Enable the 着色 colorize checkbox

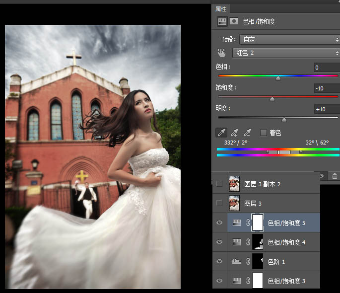[264, 133]
